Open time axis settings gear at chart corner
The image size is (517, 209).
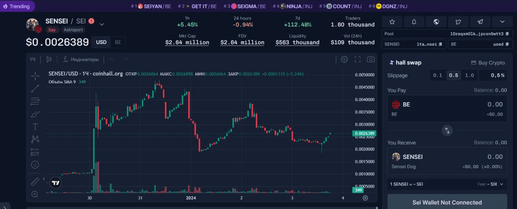click(365, 198)
